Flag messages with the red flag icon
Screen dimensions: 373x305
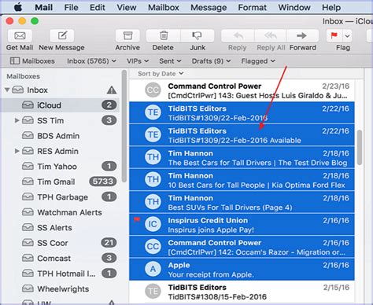coord(334,35)
